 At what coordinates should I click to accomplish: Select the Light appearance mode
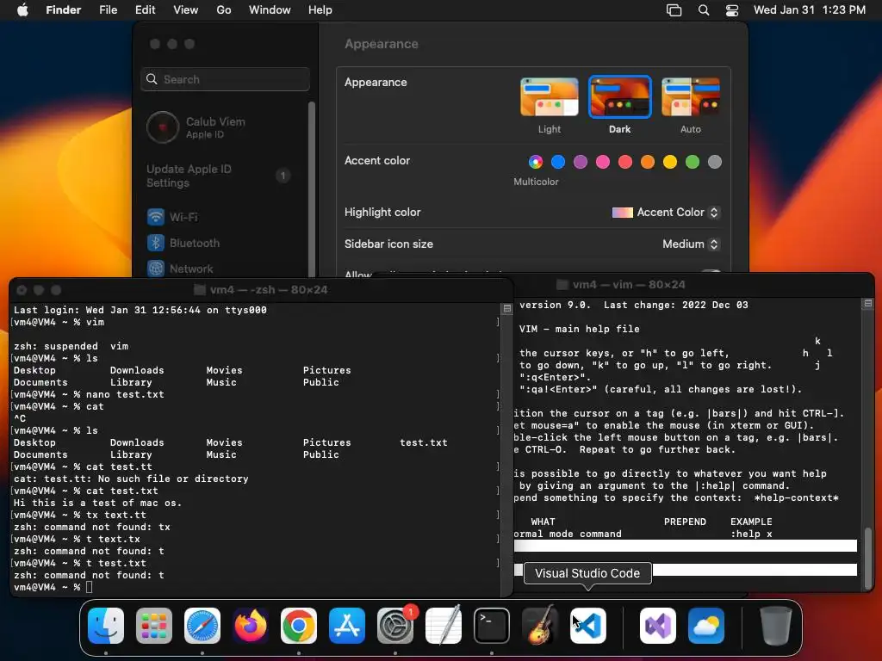pos(549,96)
